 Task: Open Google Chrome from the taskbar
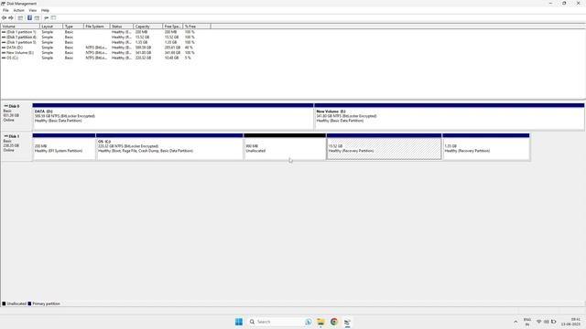[x=334, y=322]
